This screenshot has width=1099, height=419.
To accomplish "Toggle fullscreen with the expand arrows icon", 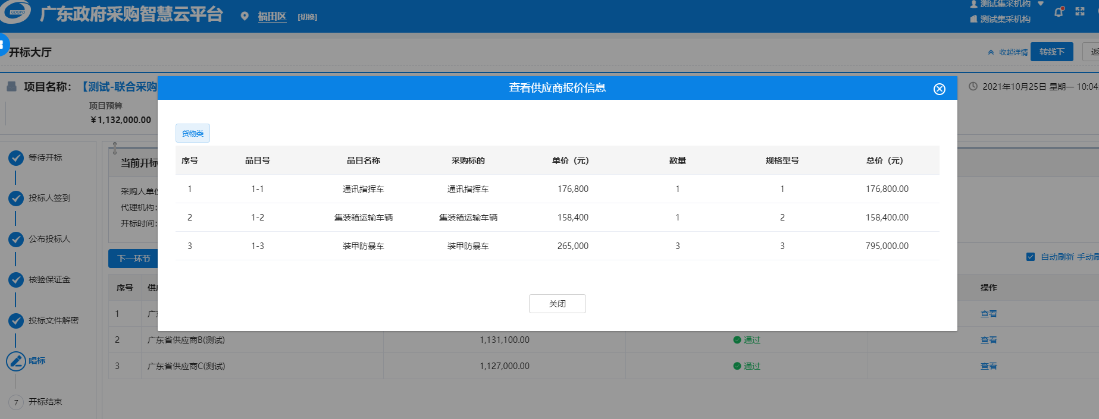I will (1080, 12).
